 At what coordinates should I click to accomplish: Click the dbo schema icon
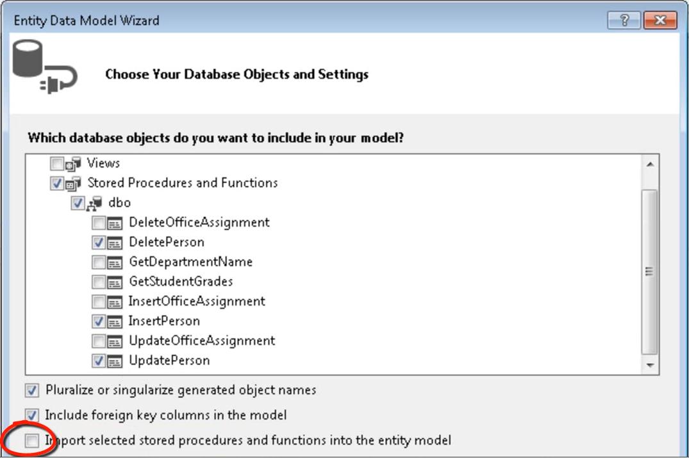[x=94, y=203]
